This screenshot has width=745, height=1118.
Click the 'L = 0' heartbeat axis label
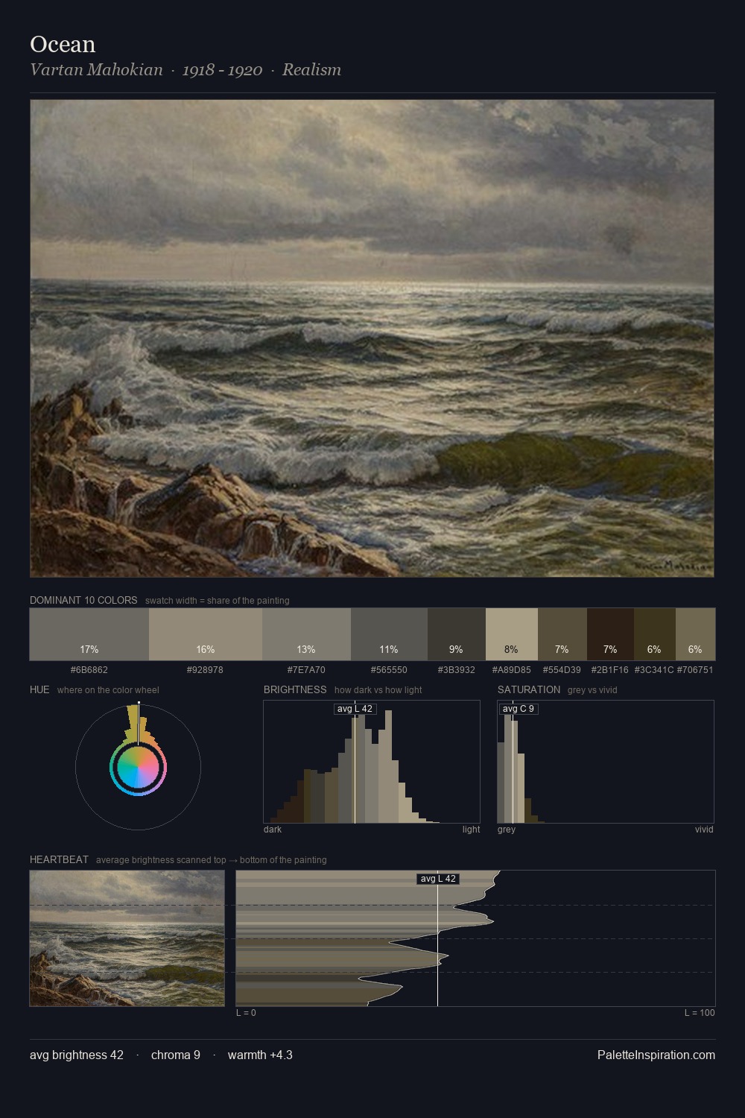click(x=246, y=1013)
